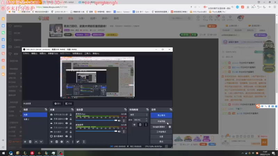Click the OBS preview canvas thumbnail
Screen dimensions: 278x156
tap(97, 77)
